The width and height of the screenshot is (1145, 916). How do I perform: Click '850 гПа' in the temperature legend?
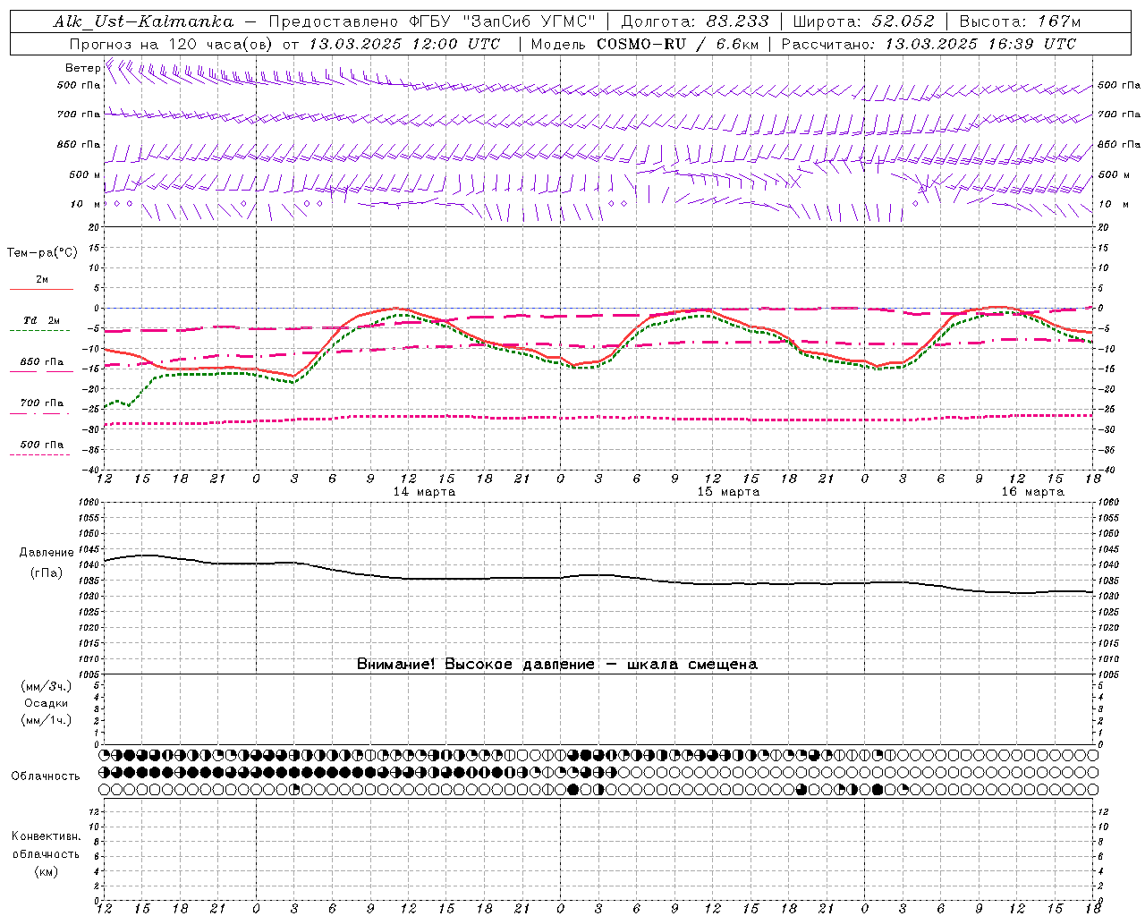tap(42, 362)
